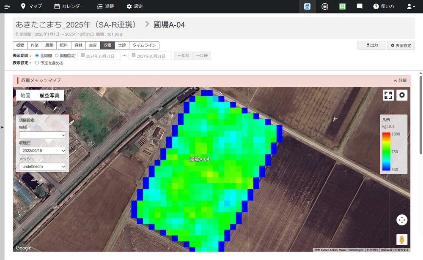
Task: Open map settings gear icon
Action: point(402,95)
